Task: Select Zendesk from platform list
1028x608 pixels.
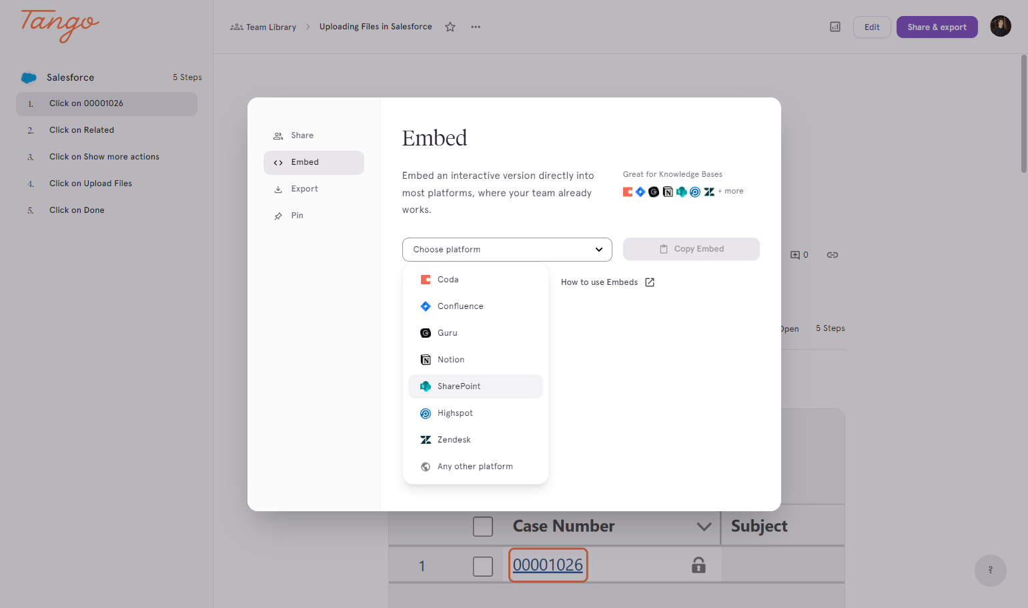Action: (476, 440)
